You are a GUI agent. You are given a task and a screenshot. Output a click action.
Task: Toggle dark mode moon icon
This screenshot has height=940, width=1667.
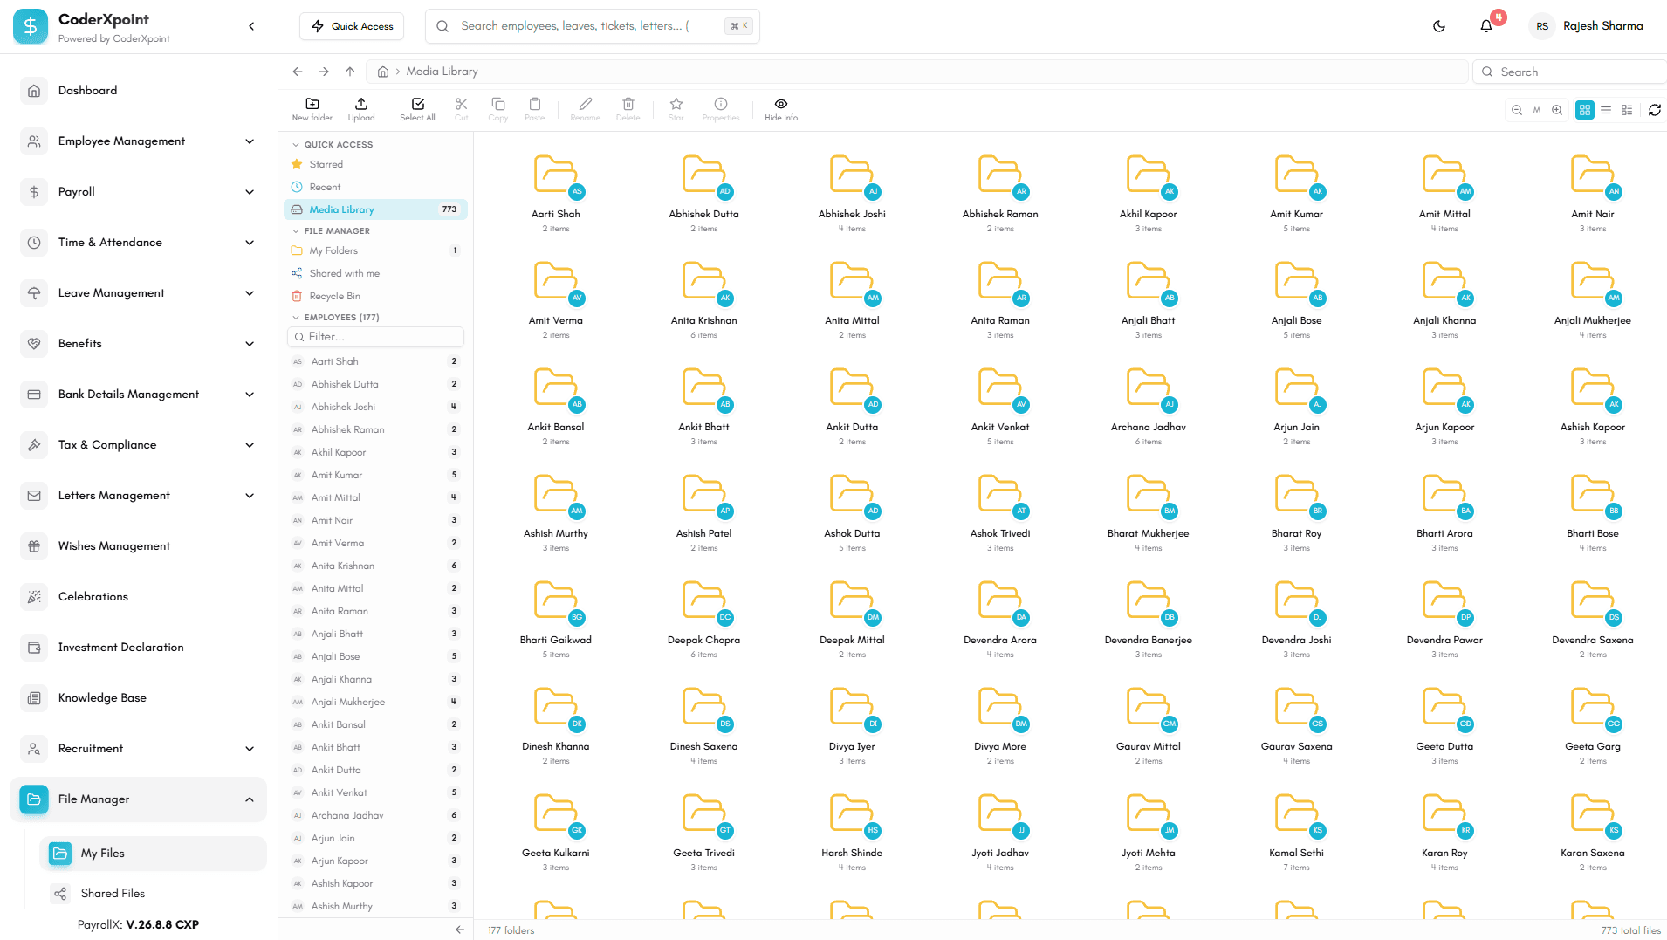pyautogui.click(x=1439, y=26)
